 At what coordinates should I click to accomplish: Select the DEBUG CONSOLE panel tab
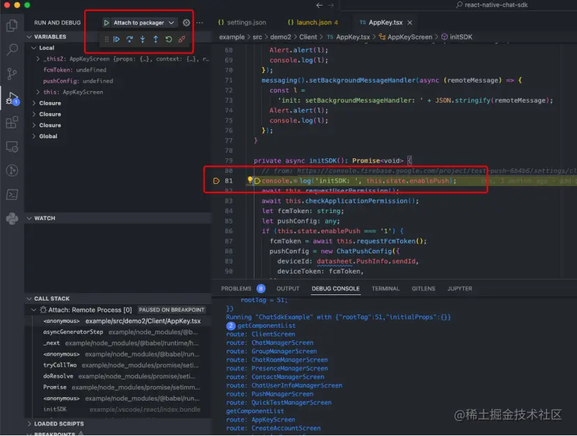336,289
